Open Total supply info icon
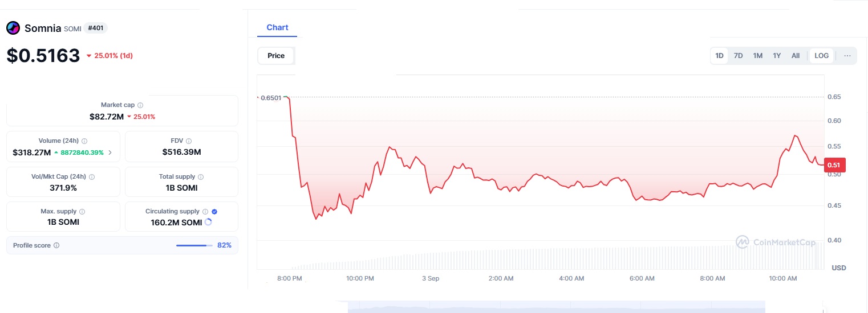Viewport: 868px width, 313px height. pos(201,177)
